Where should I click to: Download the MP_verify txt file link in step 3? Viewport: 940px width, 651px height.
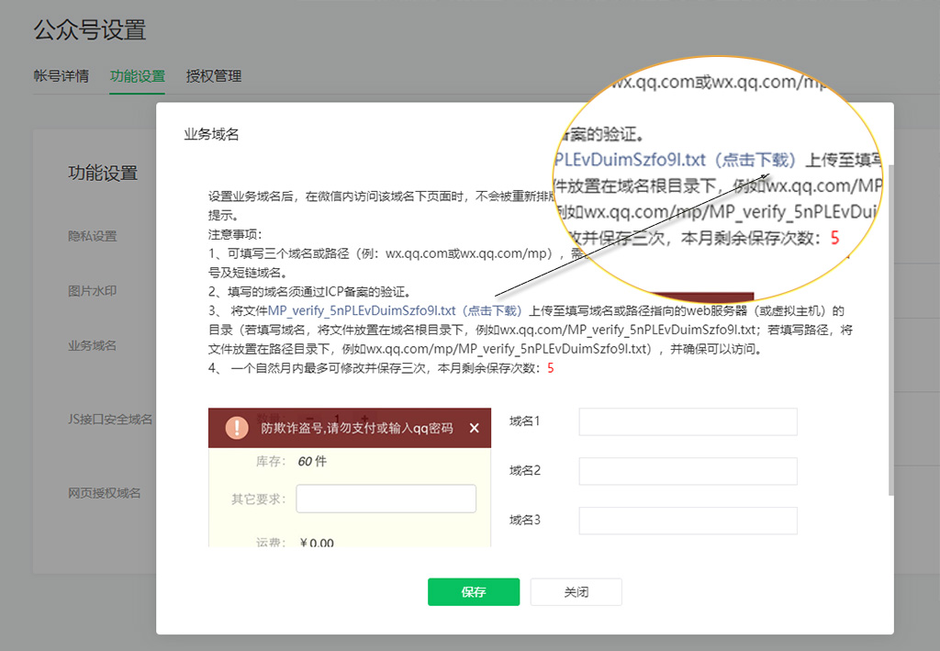[395, 310]
